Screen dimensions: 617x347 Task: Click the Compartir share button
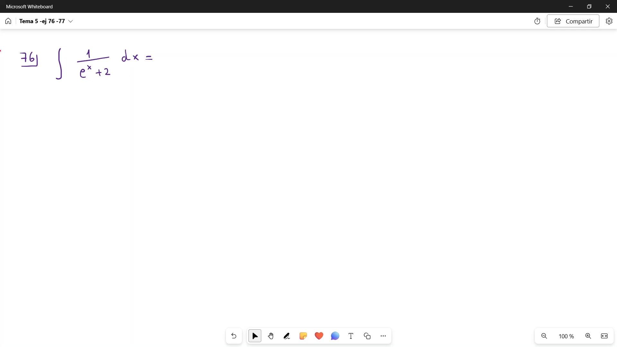pyautogui.click(x=573, y=21)
